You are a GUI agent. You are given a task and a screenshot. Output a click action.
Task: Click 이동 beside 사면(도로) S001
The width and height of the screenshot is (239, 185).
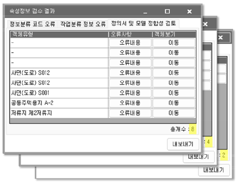tap(175, 93)
